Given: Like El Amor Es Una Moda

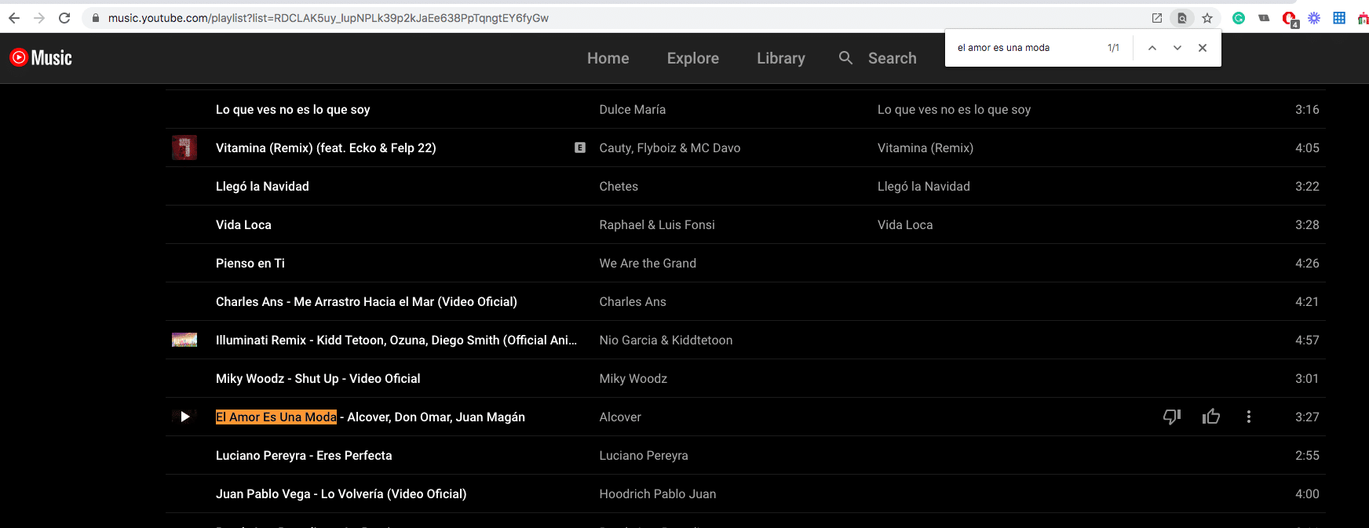Looking at the screenshot, I should pos(1210,417).
